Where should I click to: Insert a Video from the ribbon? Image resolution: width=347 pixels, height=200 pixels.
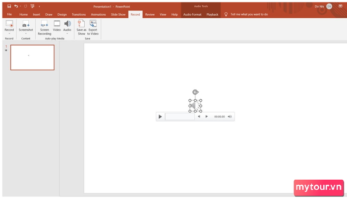coord(57,26)
